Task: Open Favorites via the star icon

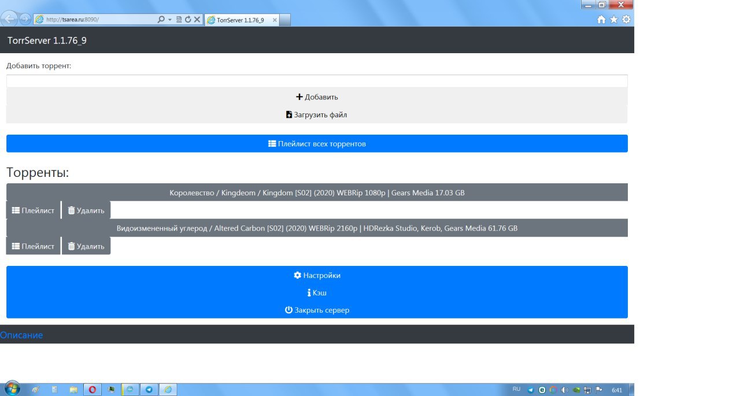Action: [614, 19]
